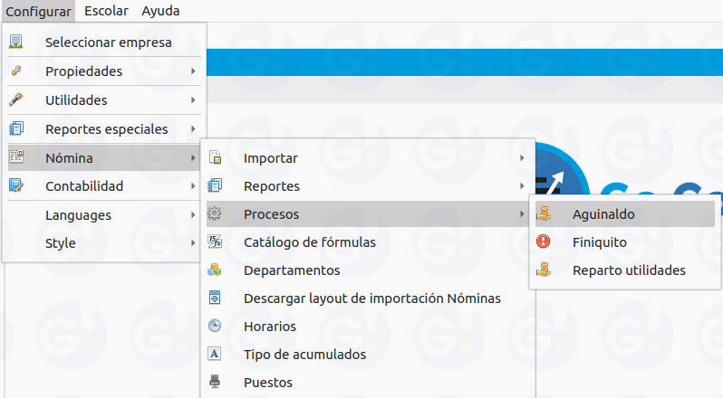Expand the Style submenu arrow
Image resolution: width=723 pixels, height=398 pixels.
point(192,243)
